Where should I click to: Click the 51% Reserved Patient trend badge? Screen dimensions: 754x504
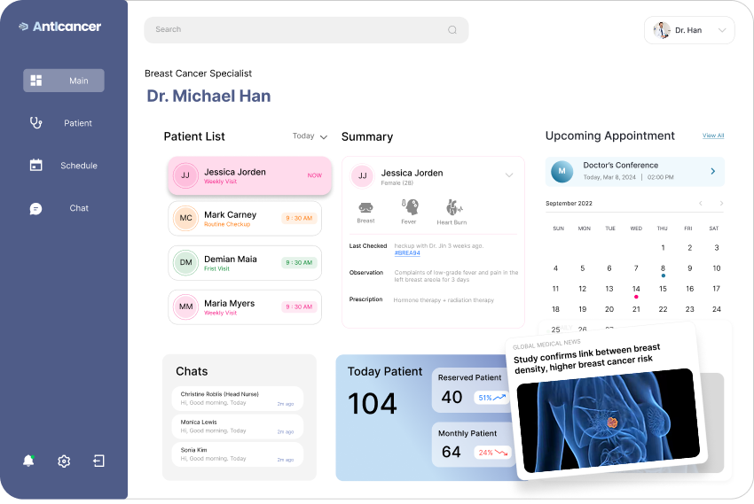click(x=491, y=398)
